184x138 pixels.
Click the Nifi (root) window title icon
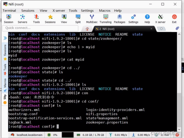tap(5, 4)
